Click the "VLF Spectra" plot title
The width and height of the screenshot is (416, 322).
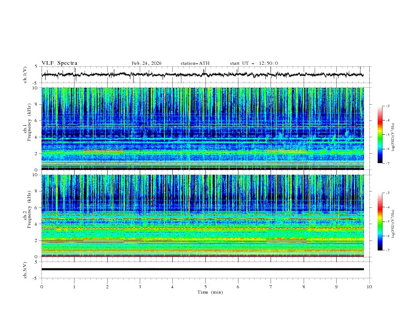pyautogui.click(x=59, y=63)
